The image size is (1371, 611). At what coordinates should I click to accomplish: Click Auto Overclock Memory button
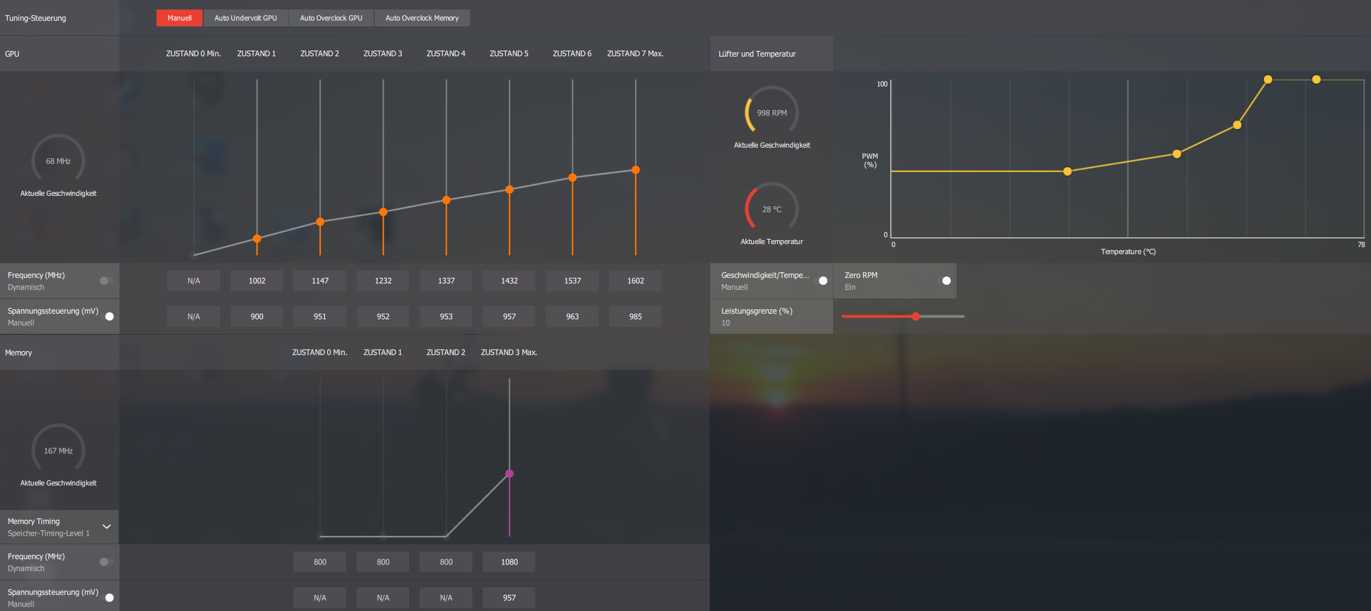(x=422, y=18)
